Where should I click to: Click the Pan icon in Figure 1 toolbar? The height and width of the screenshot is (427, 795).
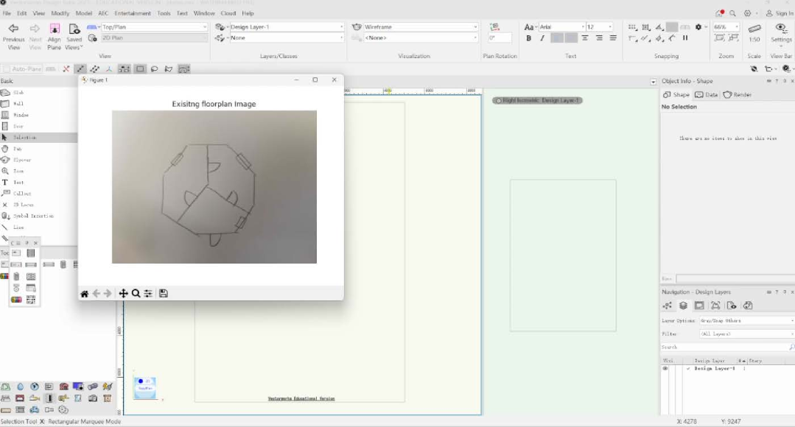pos(123,294)
